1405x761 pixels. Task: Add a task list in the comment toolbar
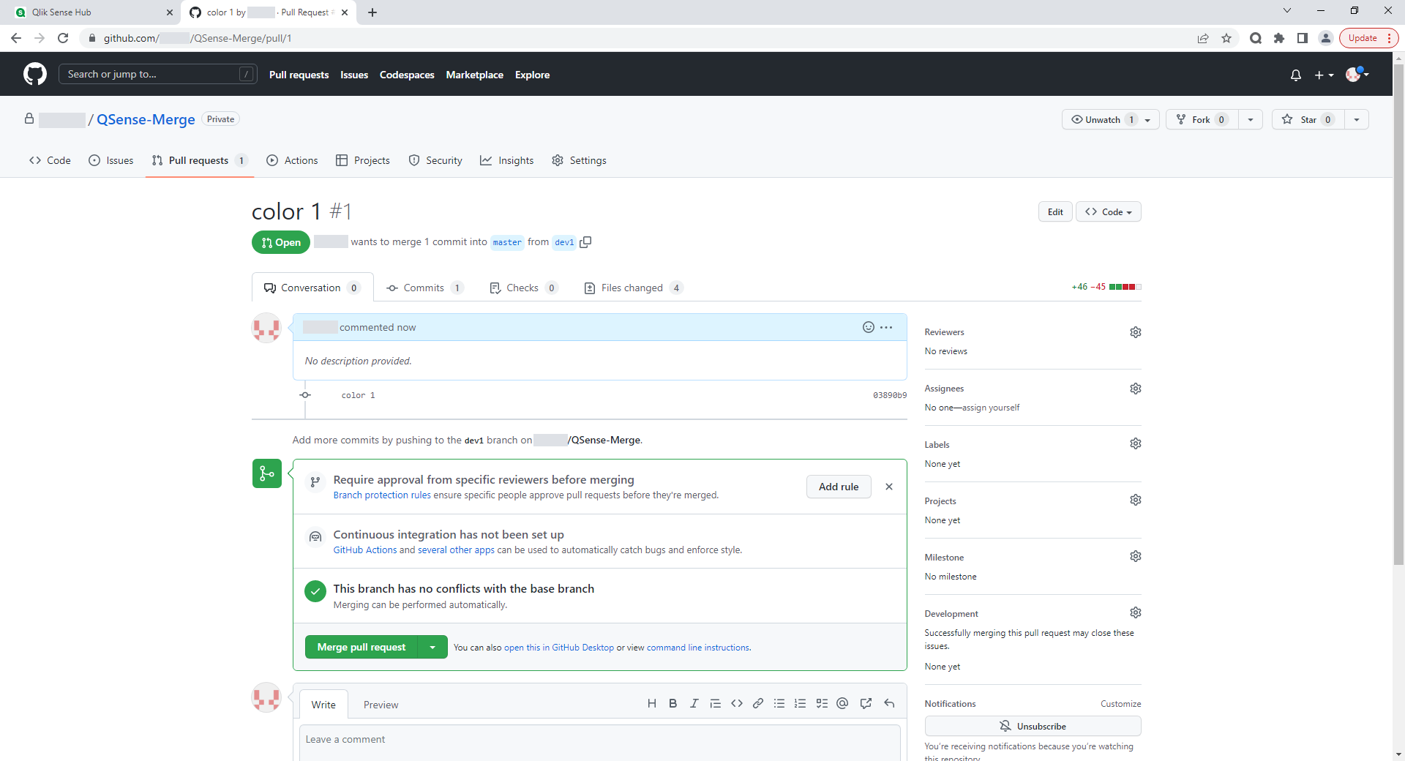coord(822,703)
